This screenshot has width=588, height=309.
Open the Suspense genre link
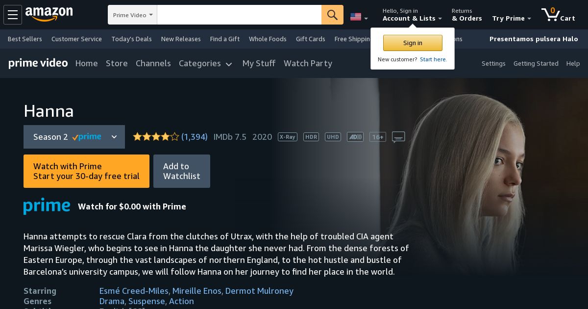pos(147,301)
